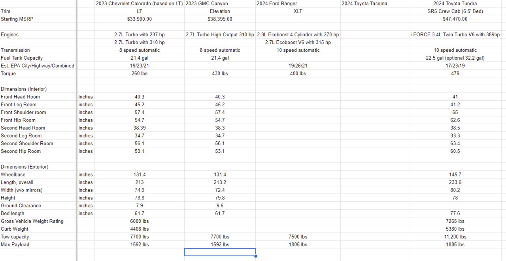The width and height of the screenshot is (506, 261).
Task: Click the 2023 GMC Canyon header cell
Action: tap(220, 4)
